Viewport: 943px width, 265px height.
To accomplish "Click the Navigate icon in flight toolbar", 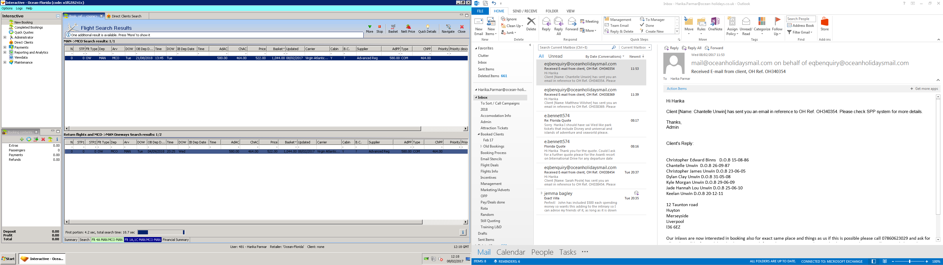I will point(448,29).
